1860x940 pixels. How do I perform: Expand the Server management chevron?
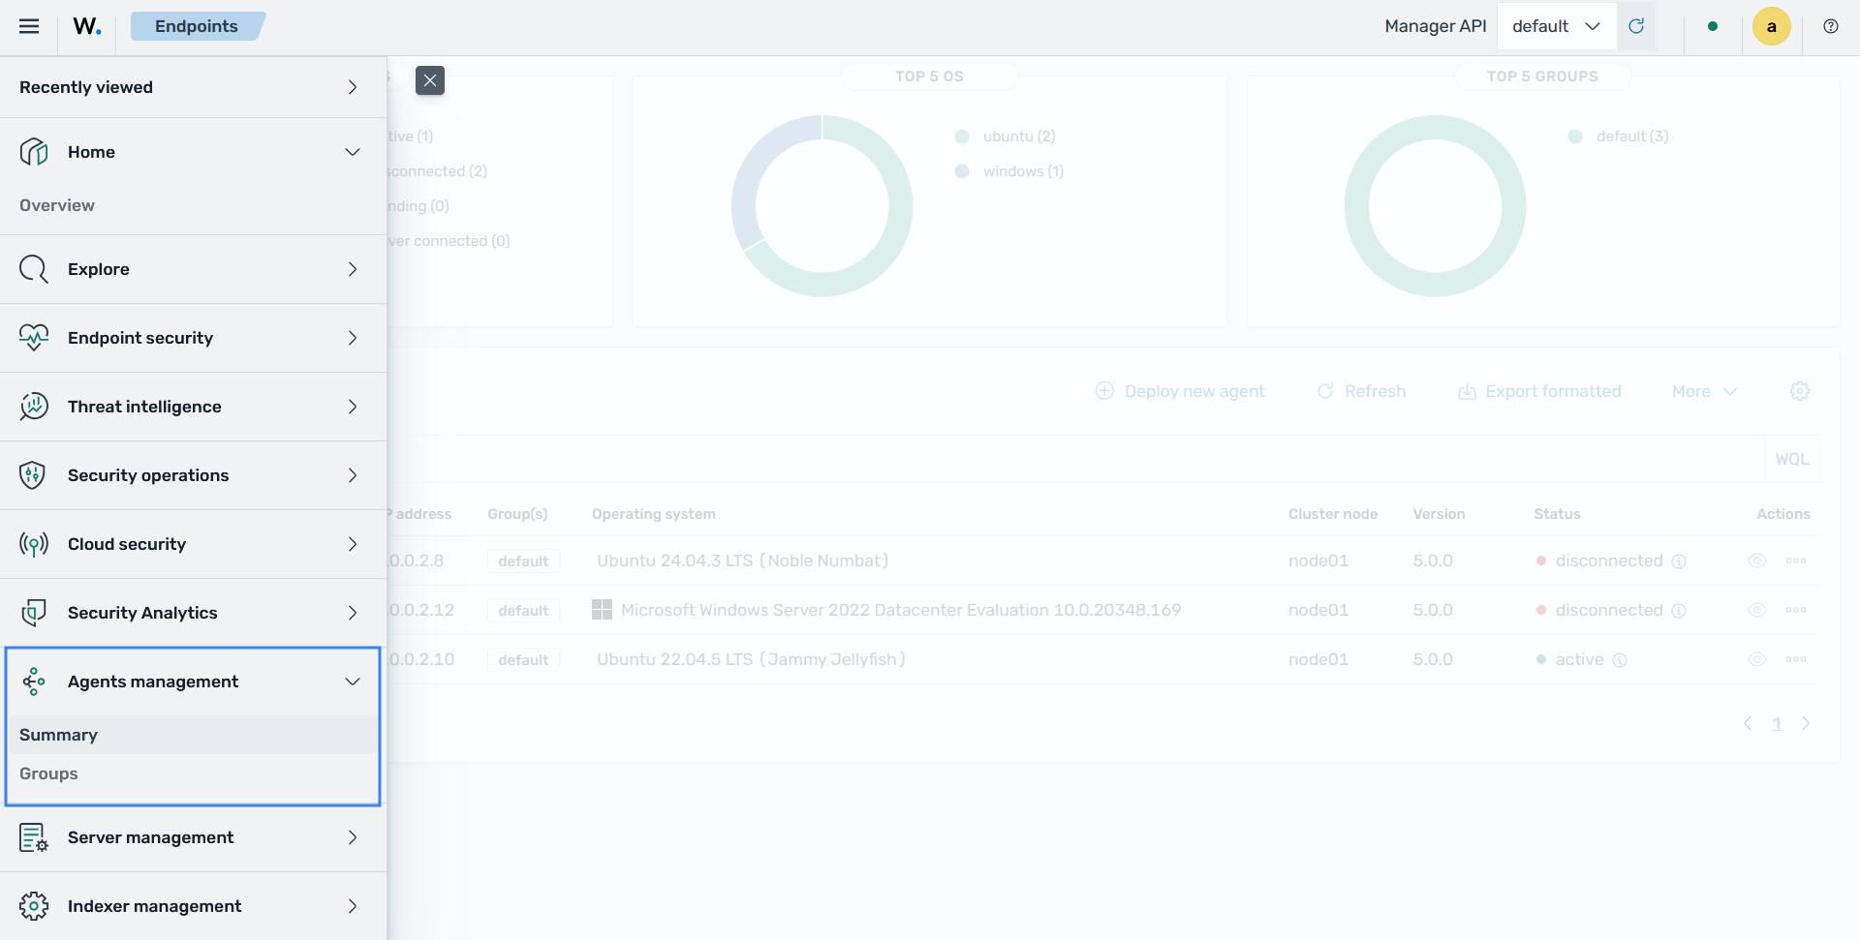click(x=353, y=837)
